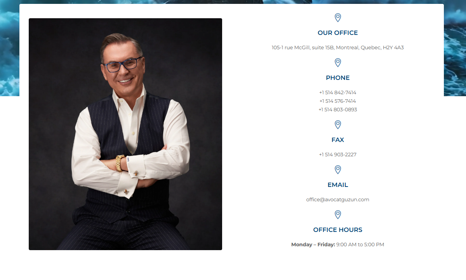Call the number +1 514 842-7414
The width and height of the screenshot is (466, 280).
pos(338,93)
